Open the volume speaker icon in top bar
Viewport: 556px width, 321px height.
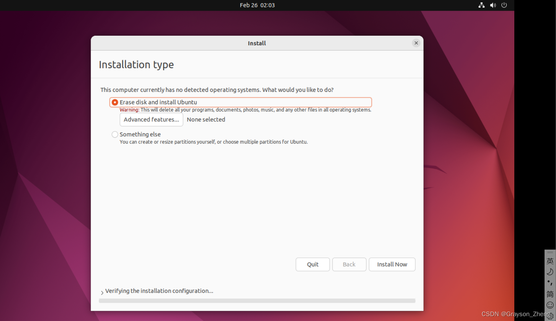click(493, 5)
